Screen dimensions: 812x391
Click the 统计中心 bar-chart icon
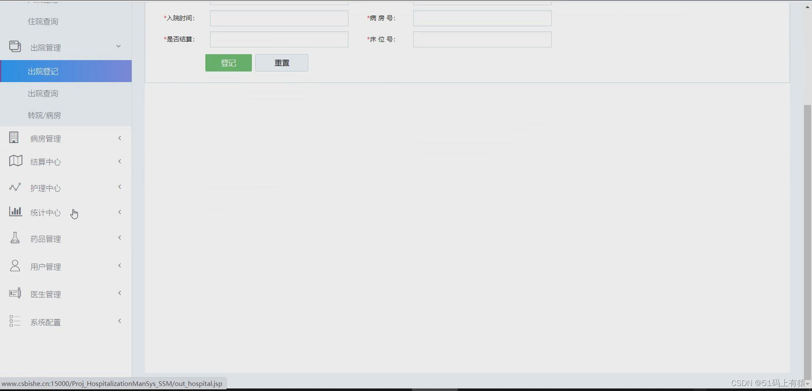click(x=16, y=212)
